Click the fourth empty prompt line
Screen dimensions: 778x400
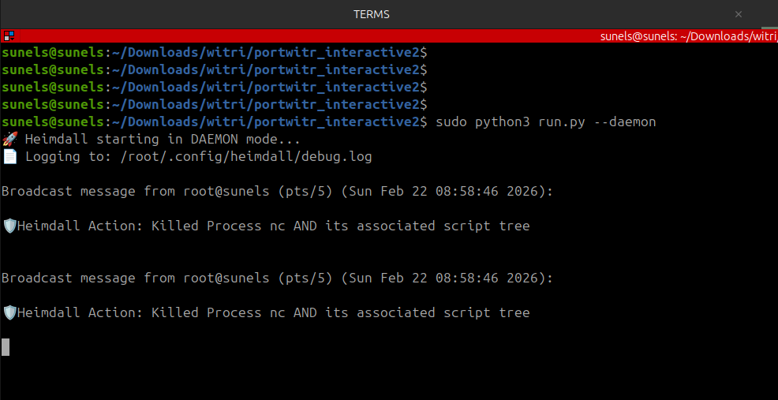[213, 105]
